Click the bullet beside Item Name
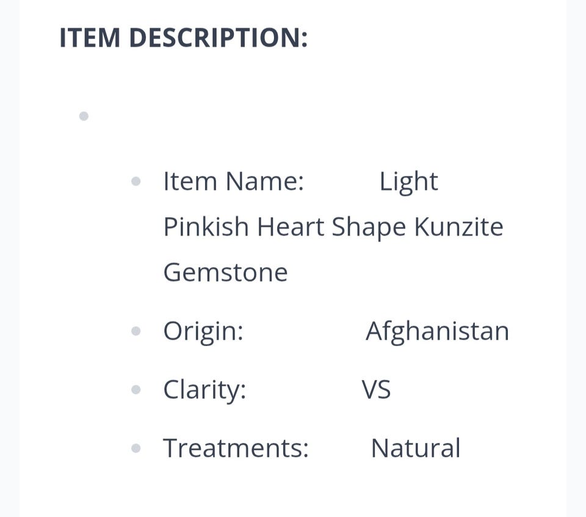586x517 pixels. point(136,181)
